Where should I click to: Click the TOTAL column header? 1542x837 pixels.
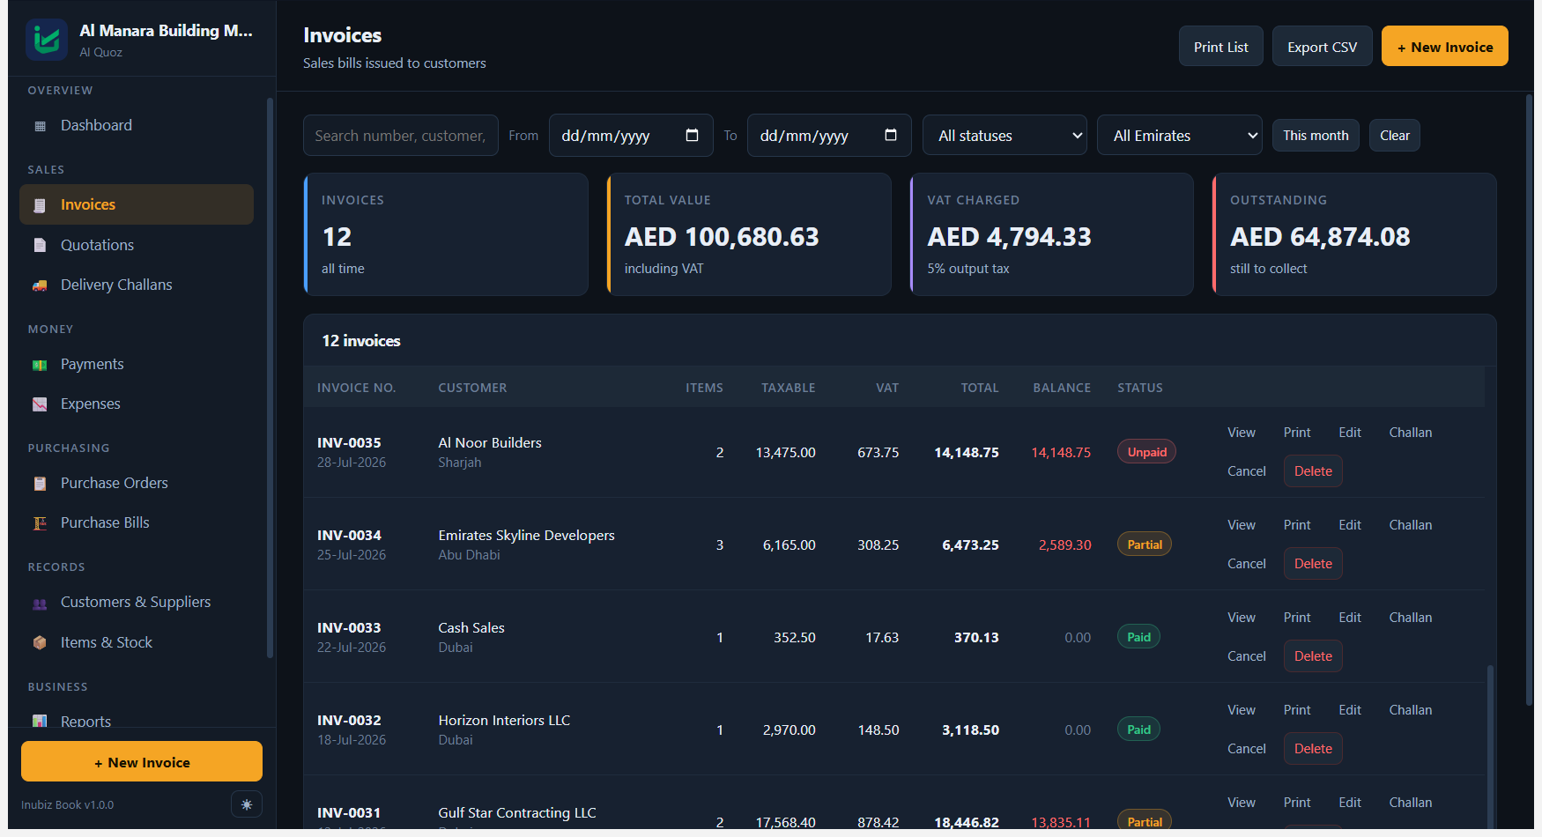[980, 388]
